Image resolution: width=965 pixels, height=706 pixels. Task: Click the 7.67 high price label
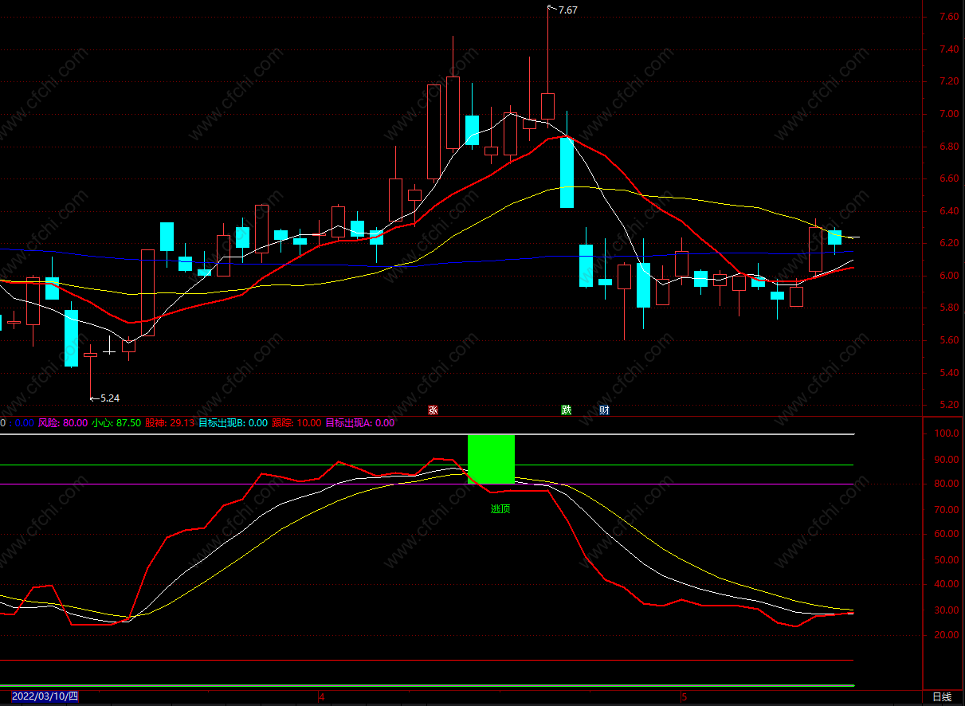tap(567, 10)
